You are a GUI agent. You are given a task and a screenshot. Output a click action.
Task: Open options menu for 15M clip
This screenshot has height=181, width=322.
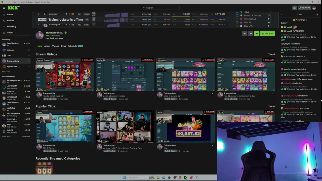(212, 146)
